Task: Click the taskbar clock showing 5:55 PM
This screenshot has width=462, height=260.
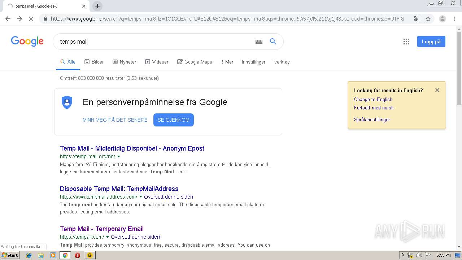Action: pos(443,255)
